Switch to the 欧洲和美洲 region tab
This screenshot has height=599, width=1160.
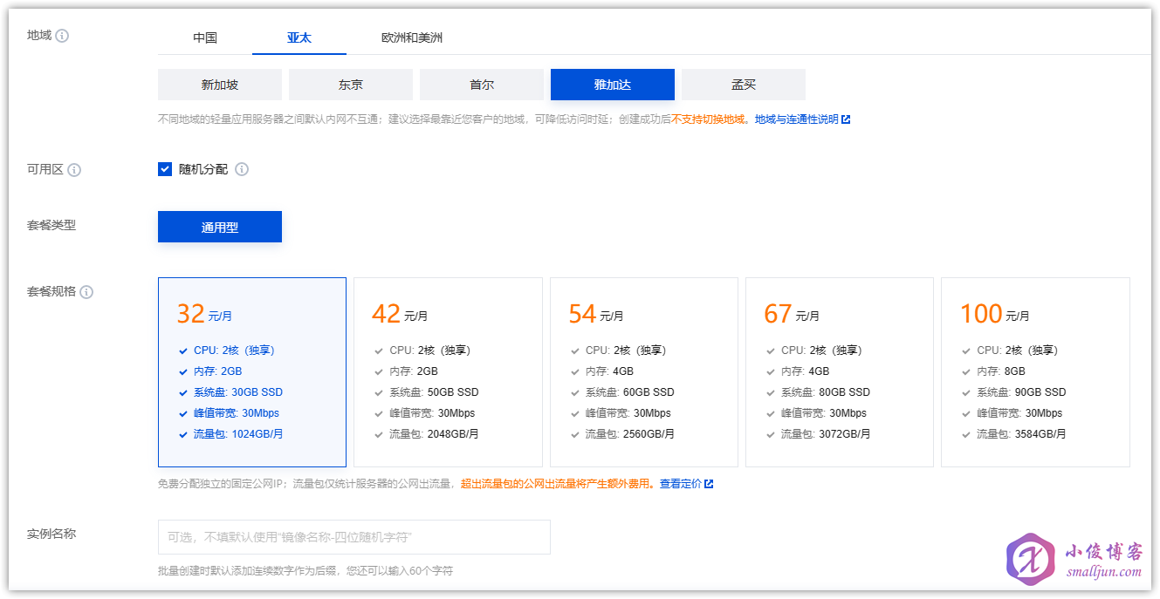click(412, 38)
